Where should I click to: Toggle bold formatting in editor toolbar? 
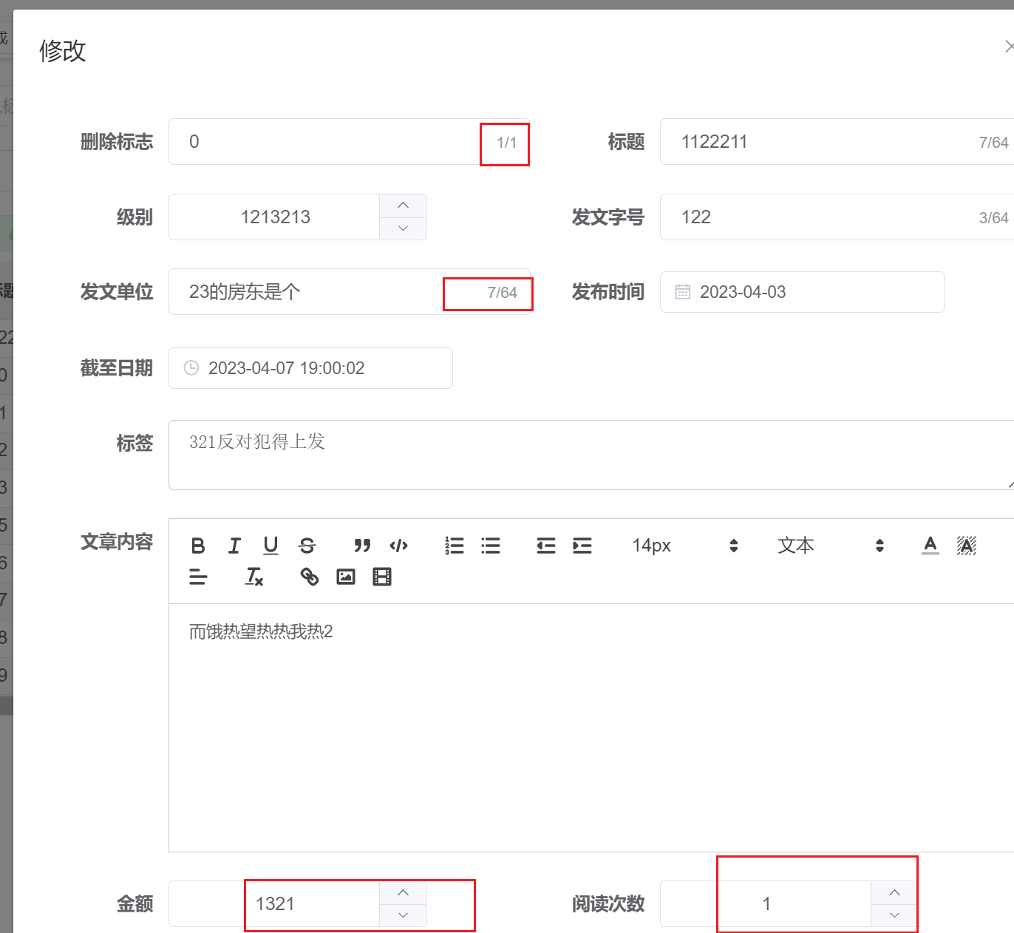pos(198,546)
